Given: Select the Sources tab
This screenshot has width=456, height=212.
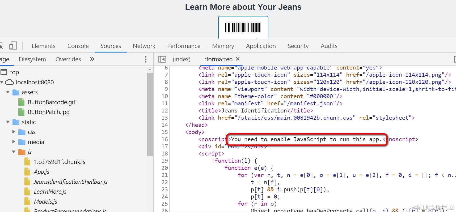Looking at the screenshot, I should pyautogui.click(x=111, y=46).
